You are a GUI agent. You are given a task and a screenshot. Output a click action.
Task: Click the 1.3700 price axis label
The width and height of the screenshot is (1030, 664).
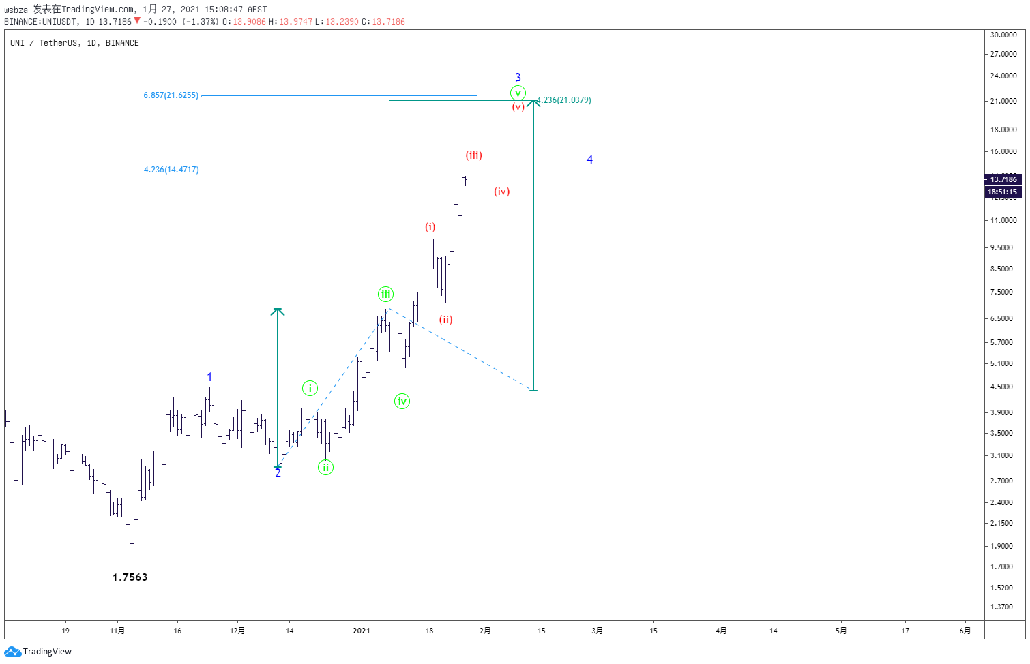coord(1001,607)
